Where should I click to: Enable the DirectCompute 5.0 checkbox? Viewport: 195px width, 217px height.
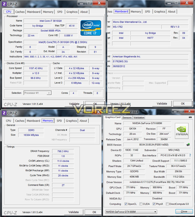coord(167,204)
